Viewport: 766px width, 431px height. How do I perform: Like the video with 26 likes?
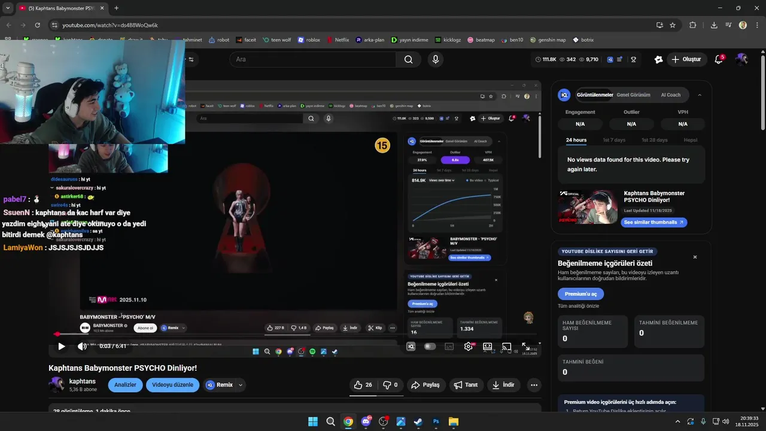point(363,385)
